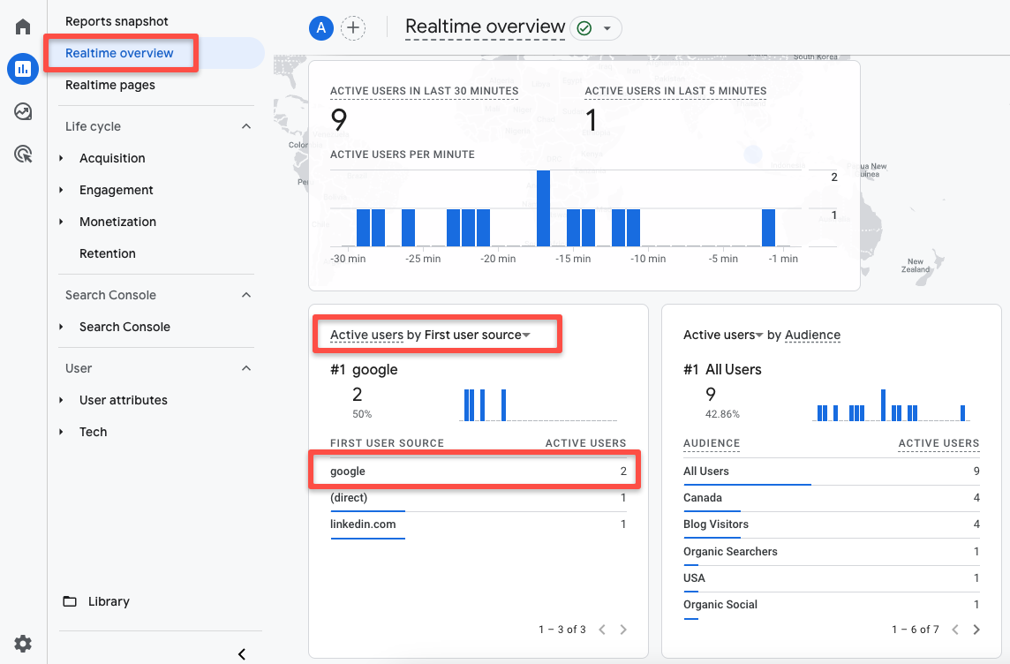Viewport: 1010px width, 664px height.
Task: Click the Library folder icon
Action: pyautogui.click(x=70, y=600)
